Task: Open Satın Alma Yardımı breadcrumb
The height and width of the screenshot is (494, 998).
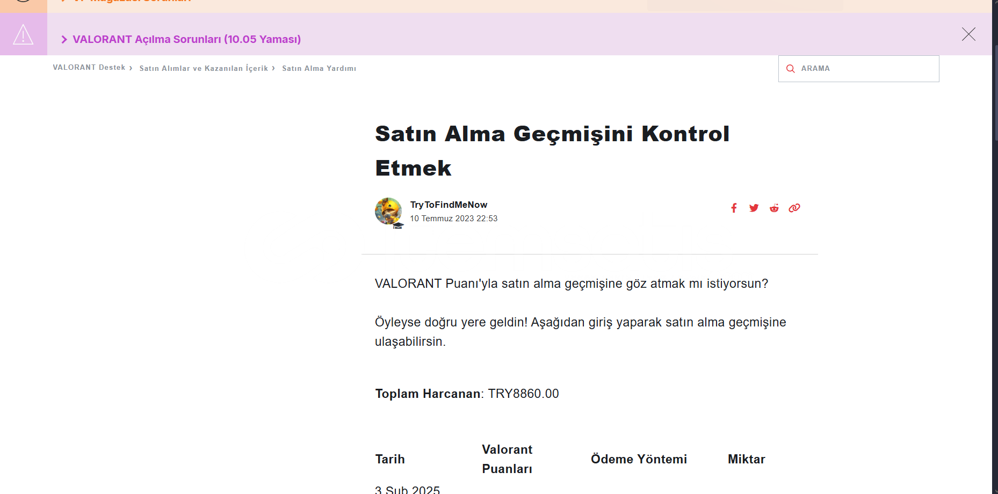Action: click(x=319, y=68)
